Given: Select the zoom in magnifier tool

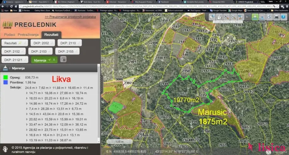Looking at the screenshot, I should coord(226,17).
